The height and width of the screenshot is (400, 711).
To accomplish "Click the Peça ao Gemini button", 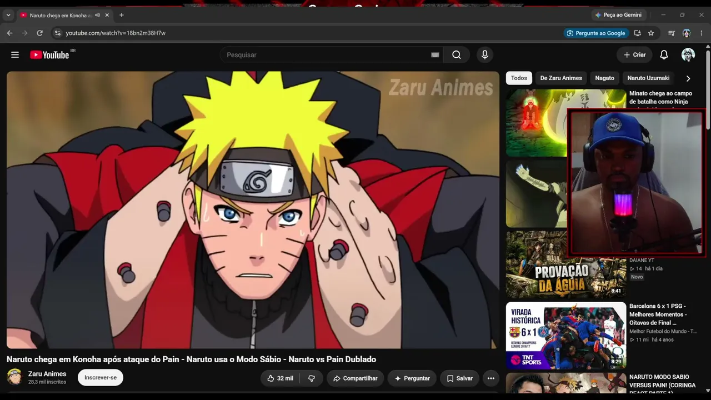I will click(618, 15).
